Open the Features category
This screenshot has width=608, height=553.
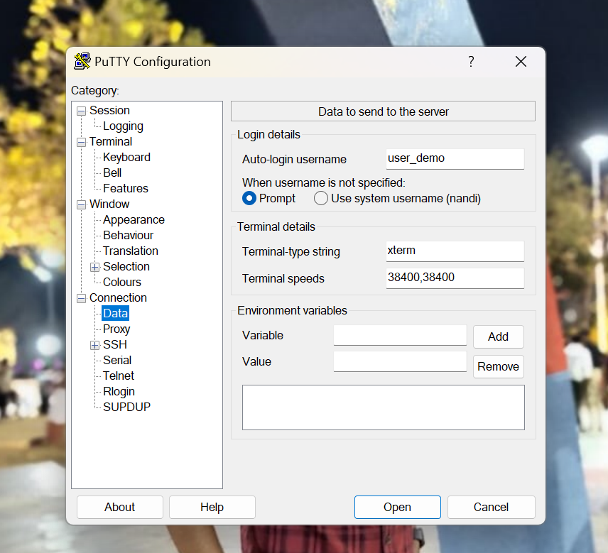(126, 188)
